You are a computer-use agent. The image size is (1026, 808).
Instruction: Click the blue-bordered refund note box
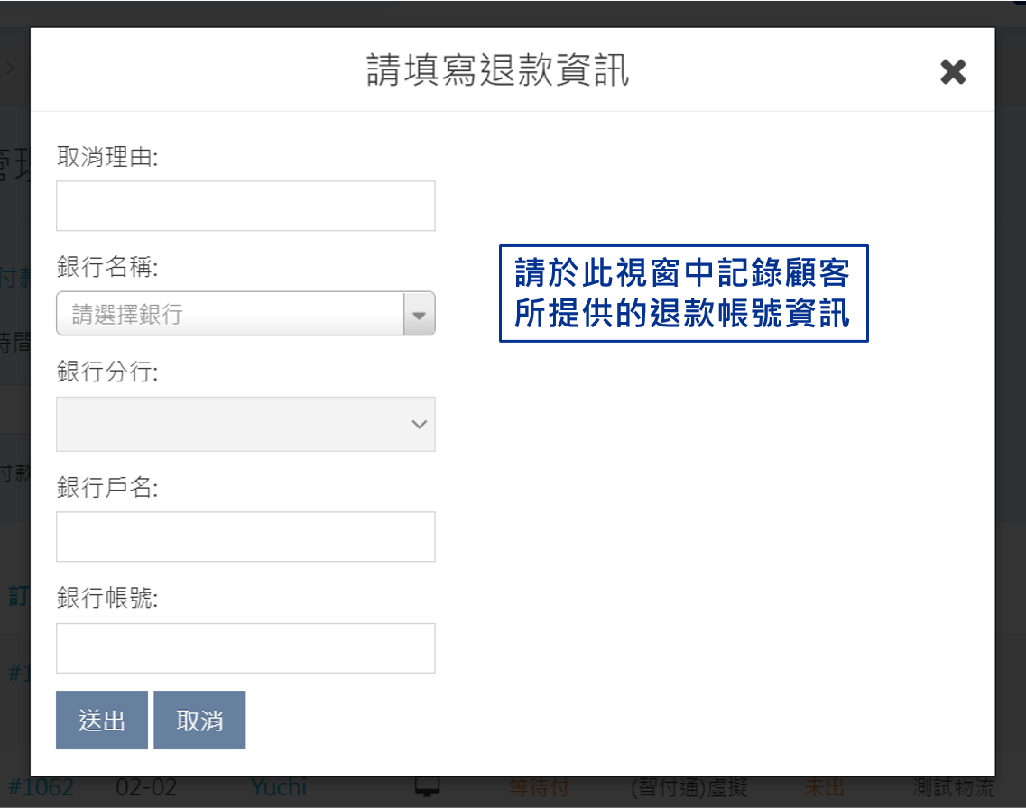(683, 293)
